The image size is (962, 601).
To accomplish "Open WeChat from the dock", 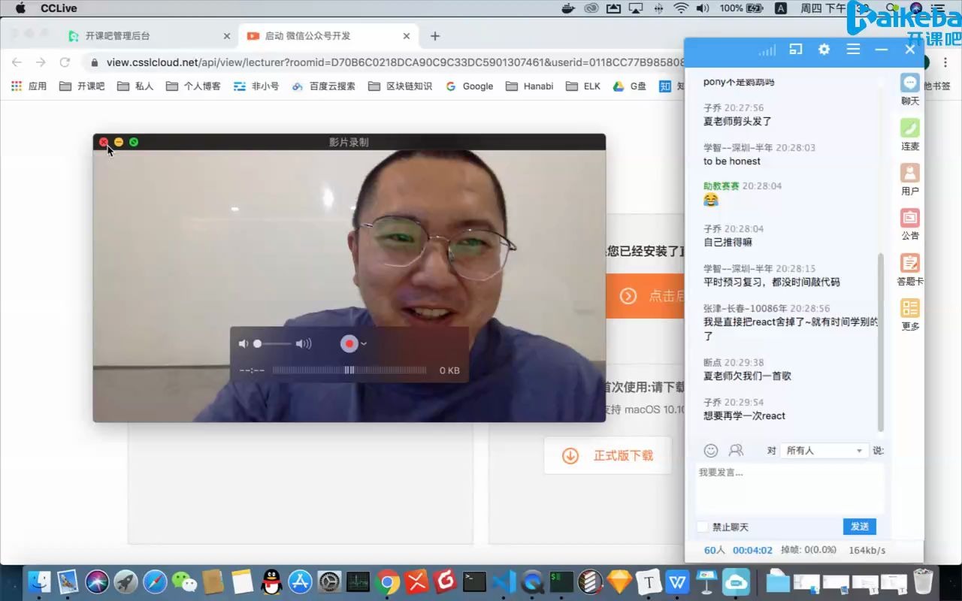I will coord(184,581).
